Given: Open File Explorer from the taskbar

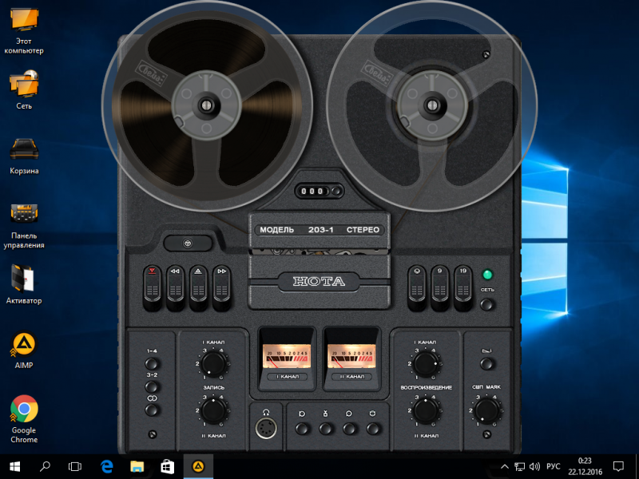Looking at the screenshot, I should (137, 466).
